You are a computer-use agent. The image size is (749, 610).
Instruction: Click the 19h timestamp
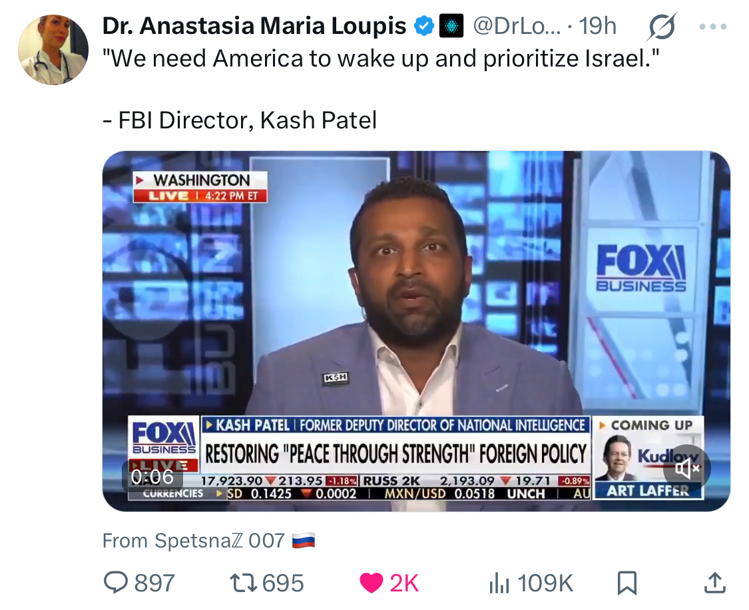click(597, 26)
